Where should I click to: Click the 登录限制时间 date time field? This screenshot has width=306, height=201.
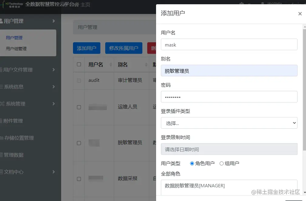(229, 149)
